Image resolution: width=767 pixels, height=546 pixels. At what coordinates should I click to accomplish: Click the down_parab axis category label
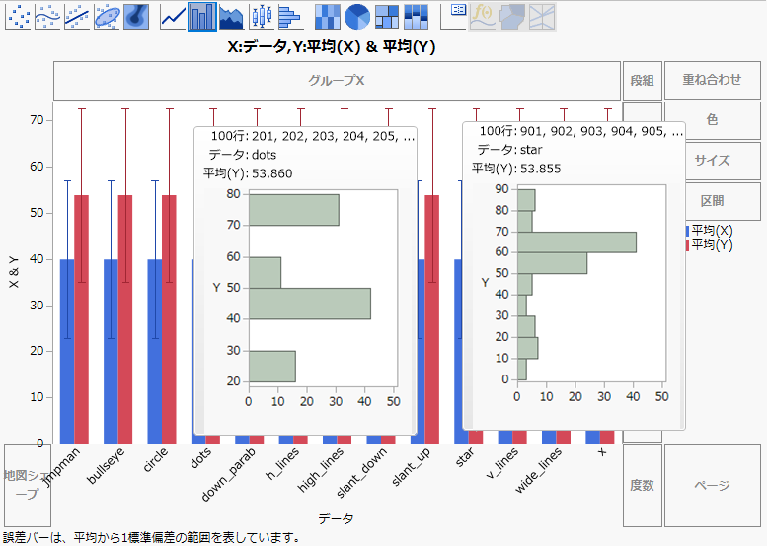(x=228, y=475)
